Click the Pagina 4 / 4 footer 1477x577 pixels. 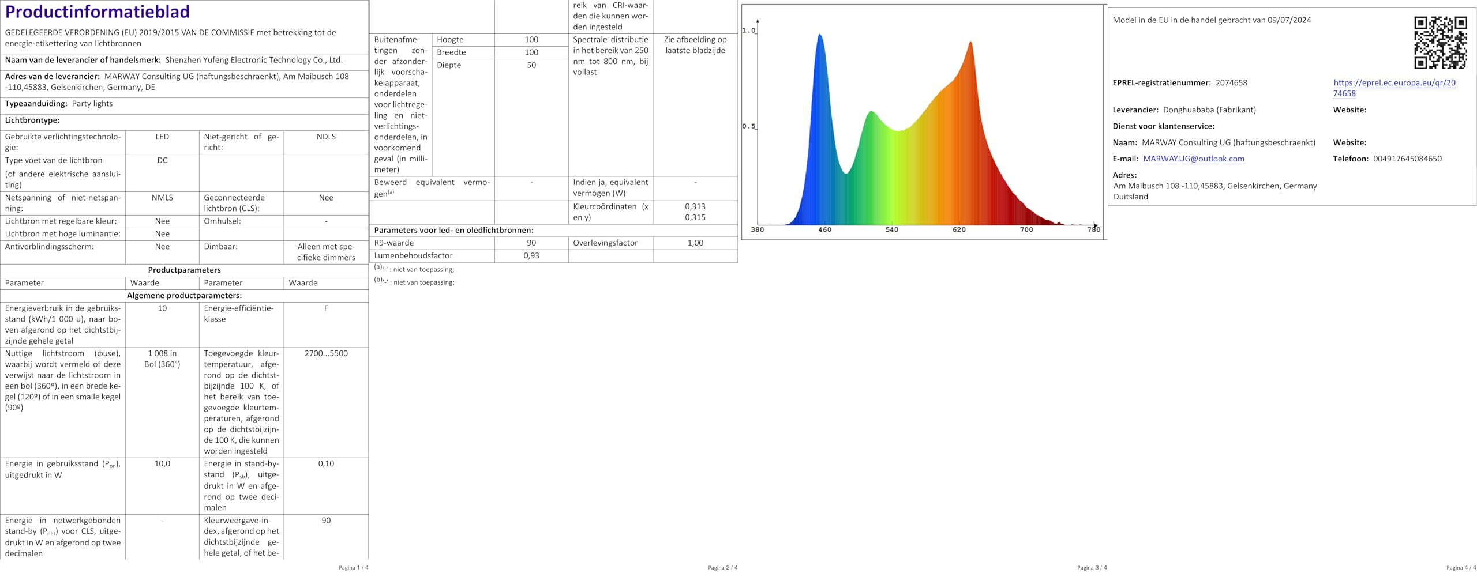click(x=1461, y=568)
